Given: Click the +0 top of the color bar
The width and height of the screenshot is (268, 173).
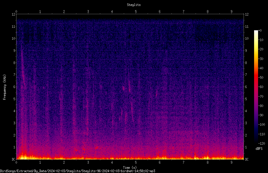Looking at the screenshot, I should coord(260,31).
